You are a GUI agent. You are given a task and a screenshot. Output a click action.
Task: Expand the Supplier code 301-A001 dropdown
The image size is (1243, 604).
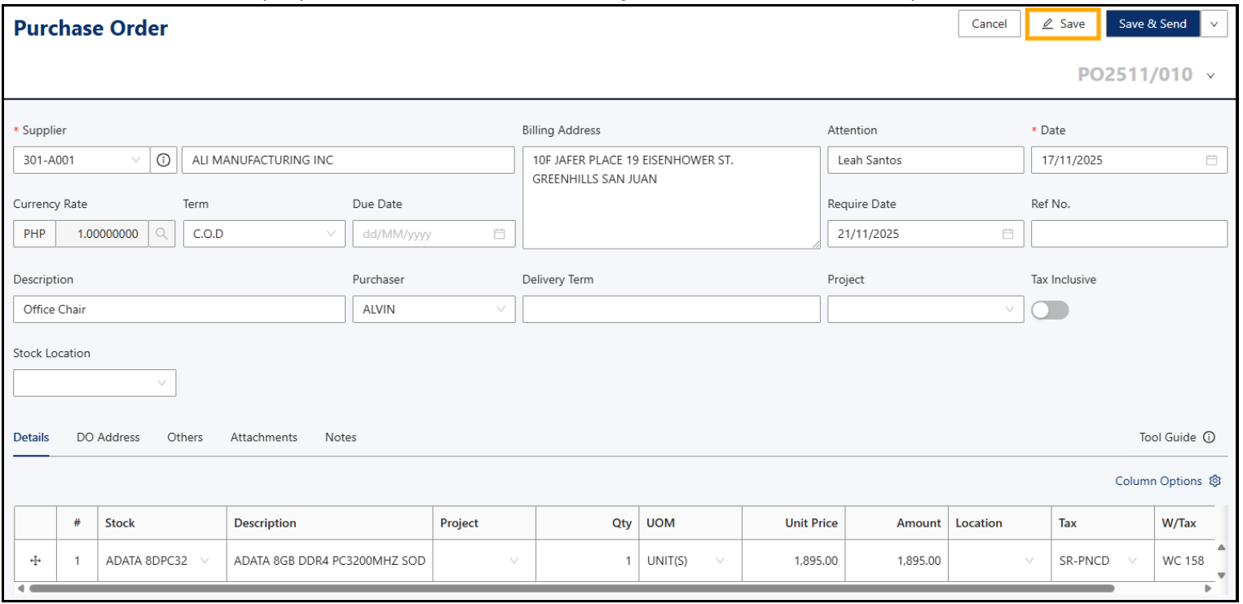click(x=136, y=161)
